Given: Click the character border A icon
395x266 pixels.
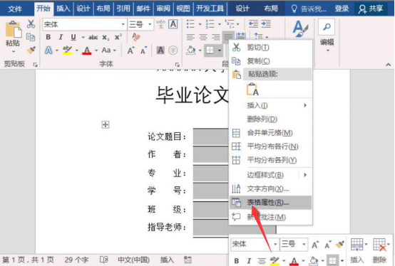Looking at the screenshot, I should point(173,24).
